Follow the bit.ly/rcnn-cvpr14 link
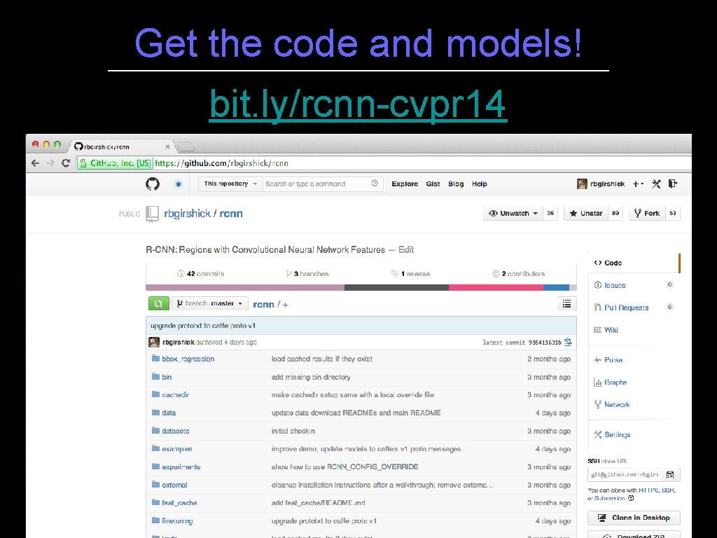Image resolution: width=717 pixels, height=538 pixels. [357, 104]
